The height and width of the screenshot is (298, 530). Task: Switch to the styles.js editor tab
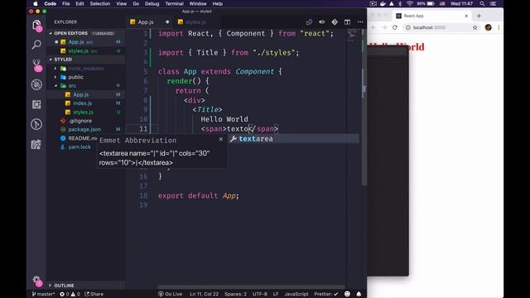[195, 22]
